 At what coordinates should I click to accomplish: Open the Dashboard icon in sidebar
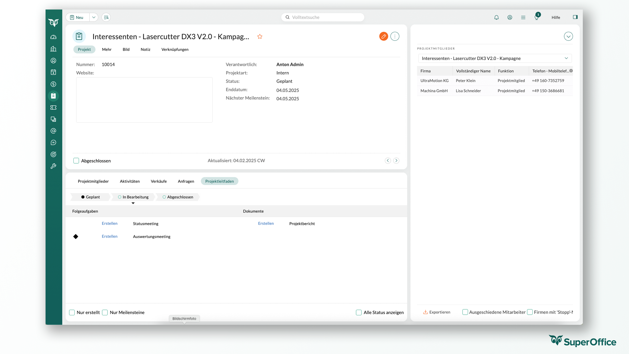click(x=53, y=37)
